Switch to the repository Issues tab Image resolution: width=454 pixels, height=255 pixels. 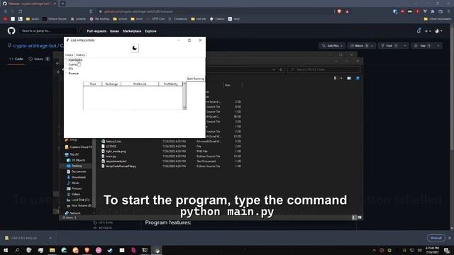click(39, 59)
